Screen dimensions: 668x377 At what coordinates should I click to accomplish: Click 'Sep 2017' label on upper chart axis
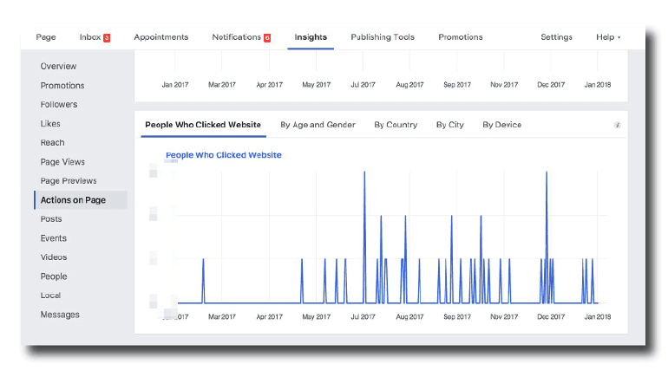click(x=457, y=85)
